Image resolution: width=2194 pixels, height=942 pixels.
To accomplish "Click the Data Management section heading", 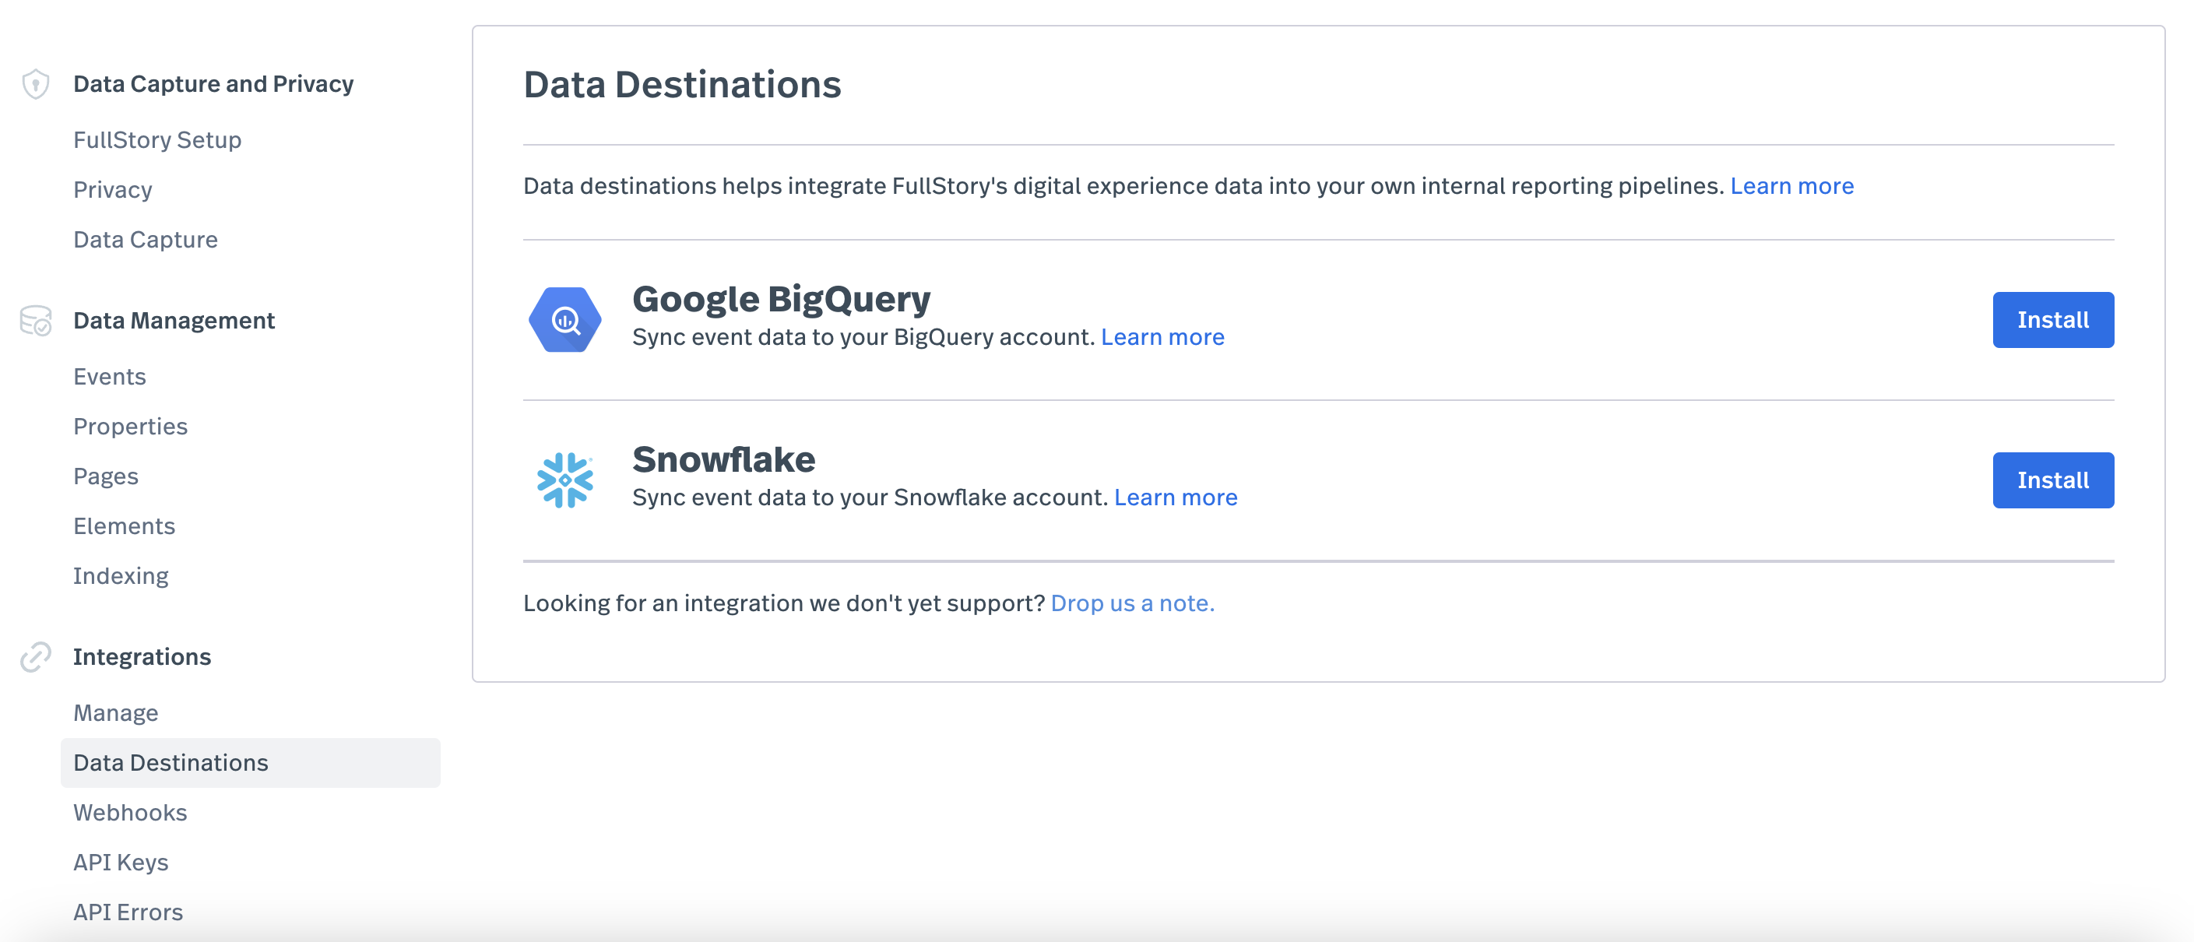I will pyautogui.click(x=174, y=320).
